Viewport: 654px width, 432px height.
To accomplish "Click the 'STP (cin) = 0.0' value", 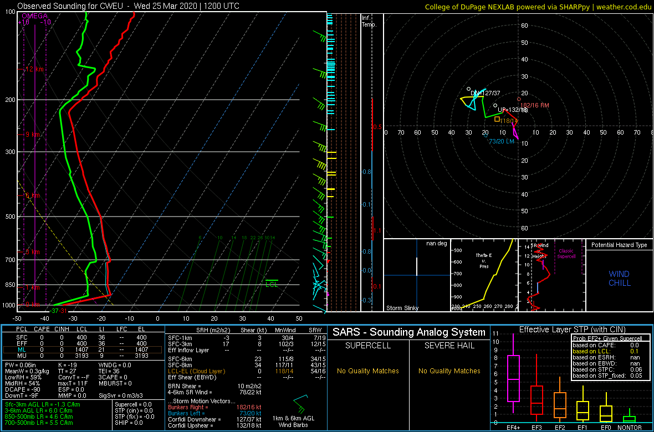I will click(133, 411).
